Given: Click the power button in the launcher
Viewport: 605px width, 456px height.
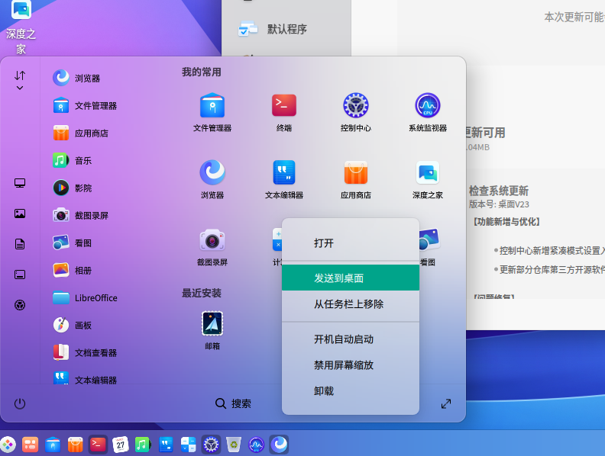Looking at the screenshot, I should click(x=20, y=403).
